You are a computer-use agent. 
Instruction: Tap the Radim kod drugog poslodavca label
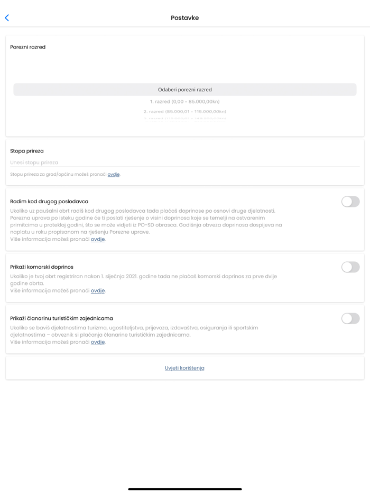[49, 202]
